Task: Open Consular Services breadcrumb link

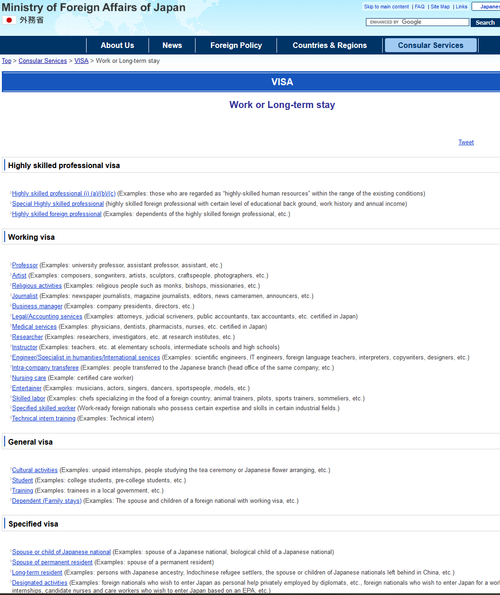Action: click(43, 61)
